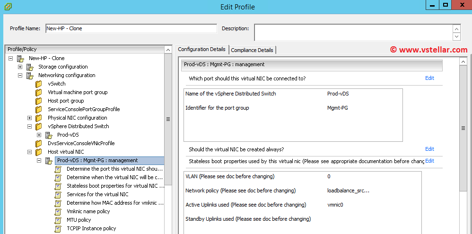
Task: Click the MTU policy icon
Action: tap(58, 220)
